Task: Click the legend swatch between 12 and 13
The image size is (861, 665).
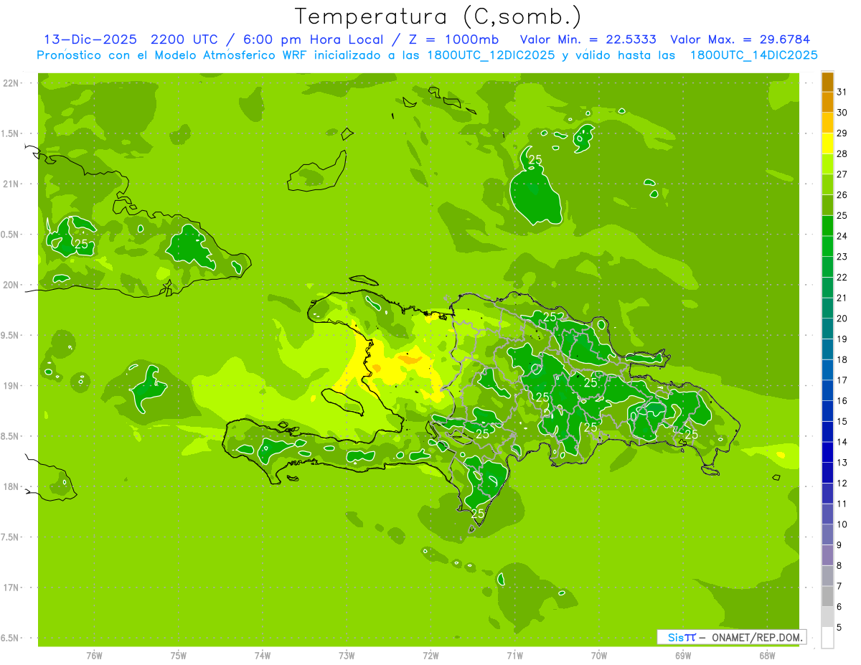Action: (827, 473)
